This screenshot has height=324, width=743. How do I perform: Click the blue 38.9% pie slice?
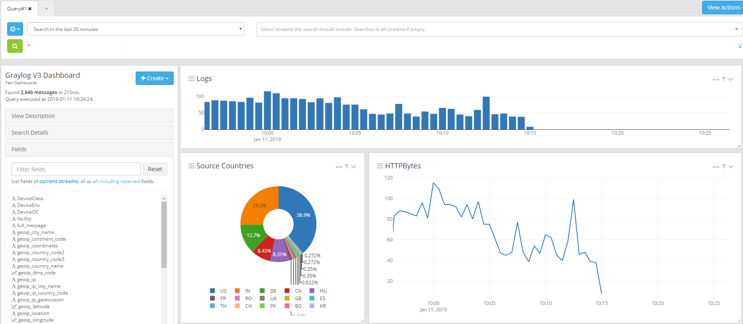point(304,214)
